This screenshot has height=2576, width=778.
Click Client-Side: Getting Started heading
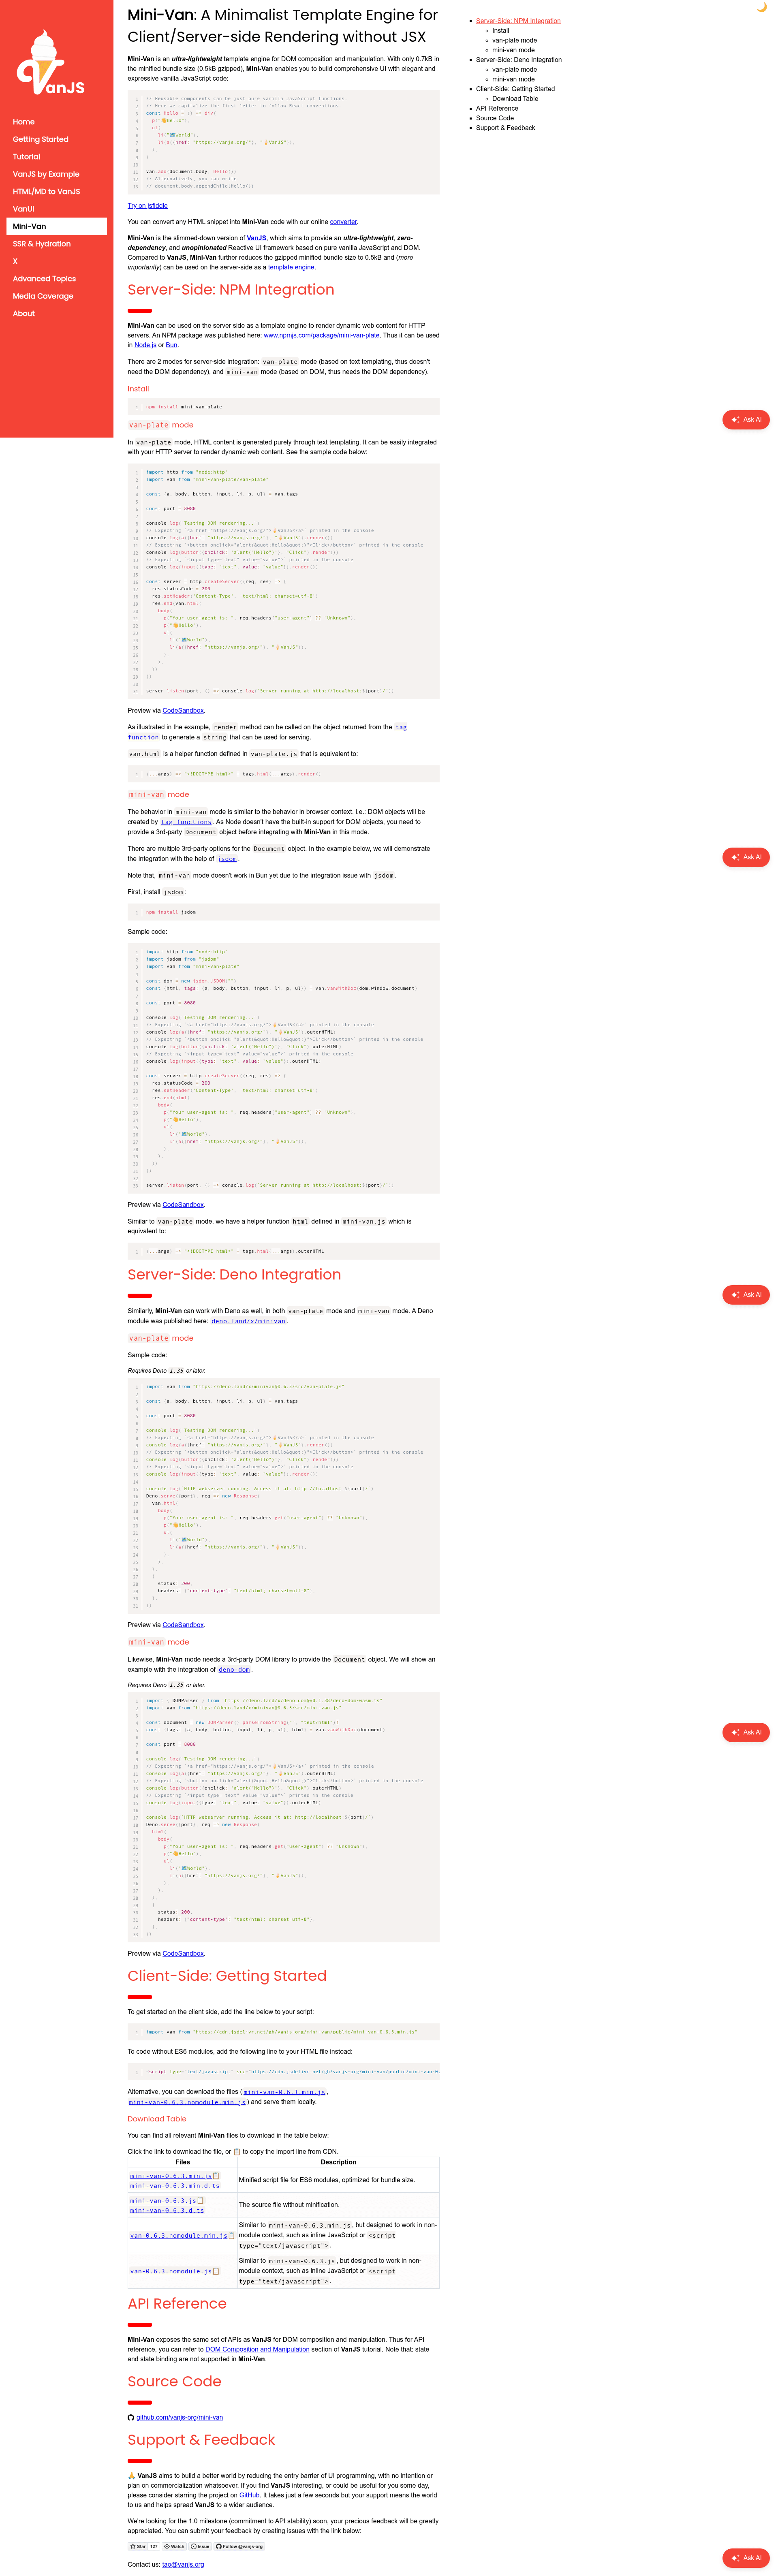227,1976
